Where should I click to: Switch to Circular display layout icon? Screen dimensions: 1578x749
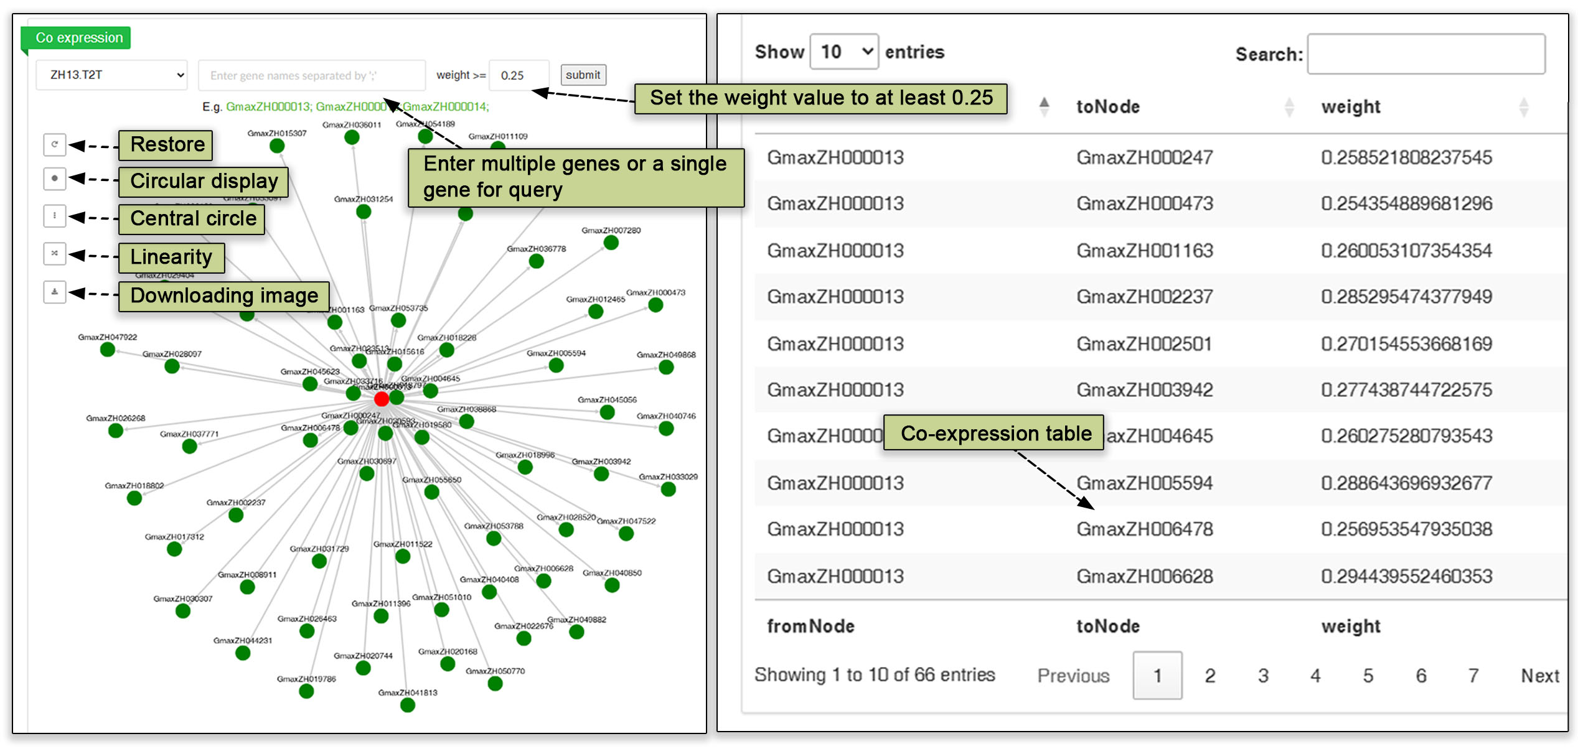tap(55, 179)
